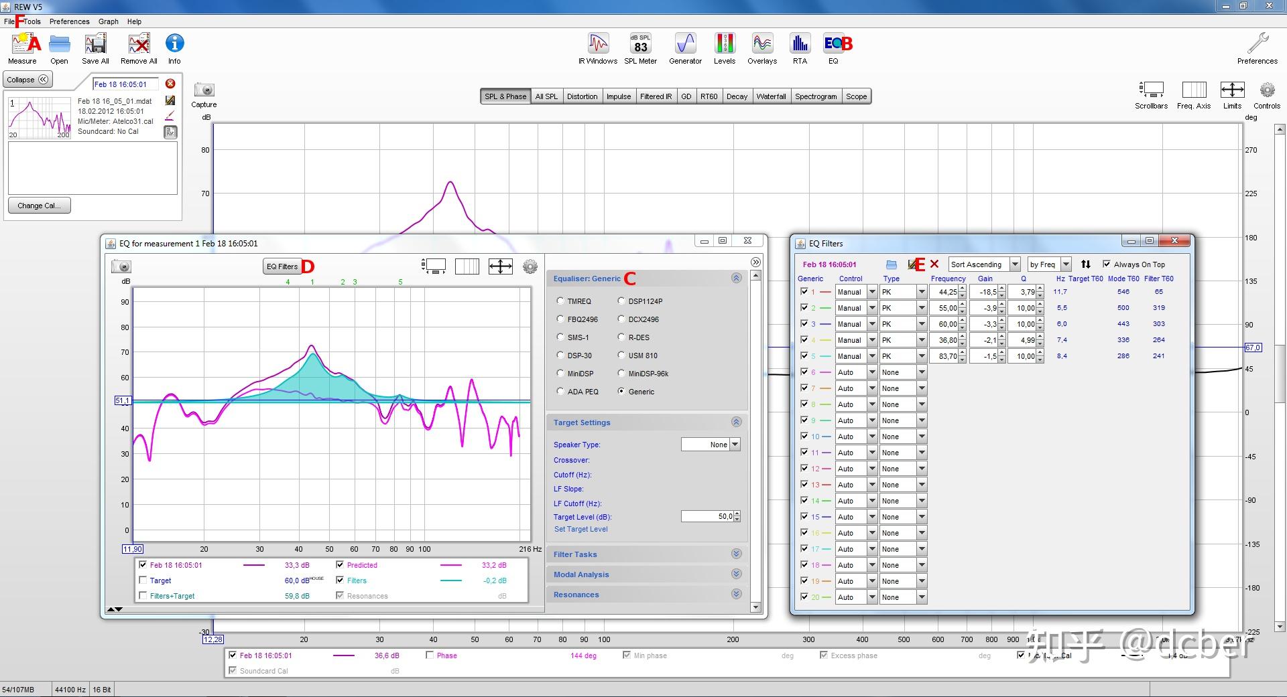The width and height of the screenshot is (1287, 697).
Task: Switch to the Waterfall tab
Action: [x=771, y=96]
